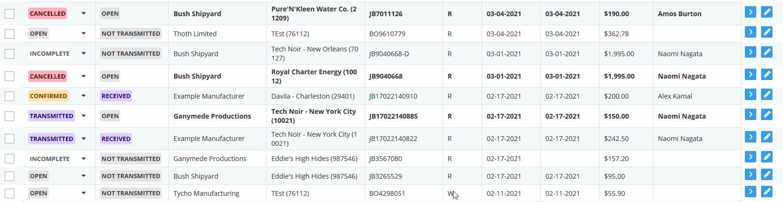
Task: Click the RECEIVED badge on Davila row
Action: pyautogui.click(x=116, y=96)
